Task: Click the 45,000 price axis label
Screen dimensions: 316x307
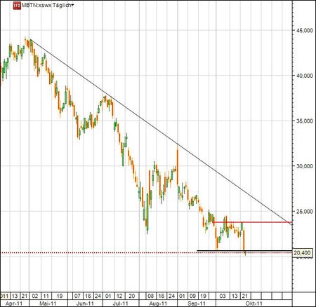Action: click(304, 30)
